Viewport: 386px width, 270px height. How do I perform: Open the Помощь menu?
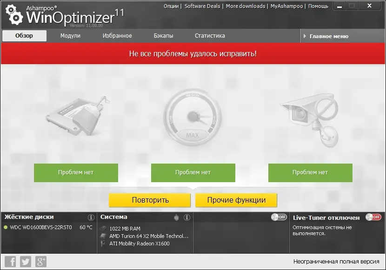(x=318, y=6)
